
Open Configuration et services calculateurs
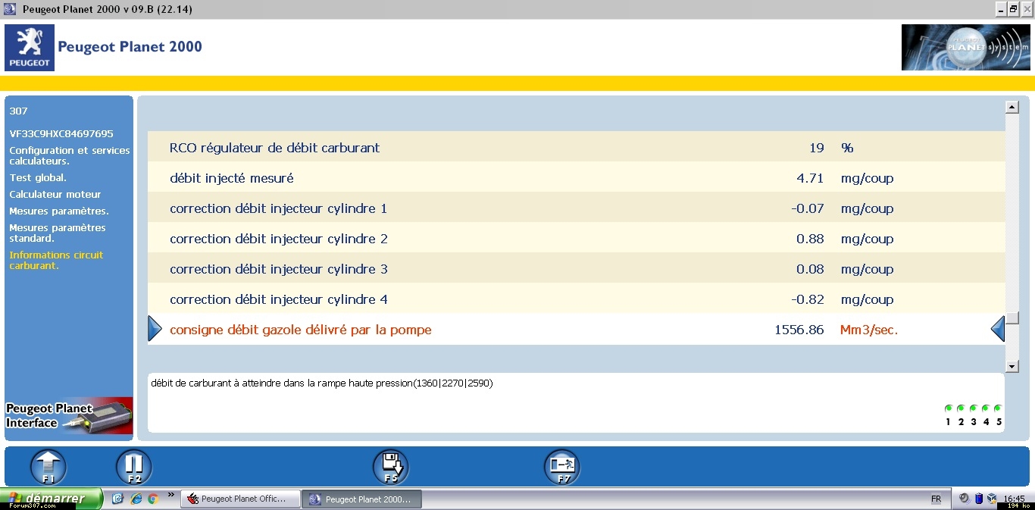pyautogui.click(x=70, y=155)
